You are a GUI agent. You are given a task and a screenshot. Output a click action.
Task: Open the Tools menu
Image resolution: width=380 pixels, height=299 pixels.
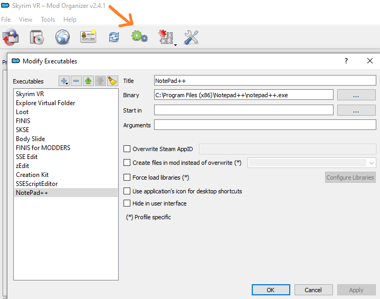(x=47, y=20)
